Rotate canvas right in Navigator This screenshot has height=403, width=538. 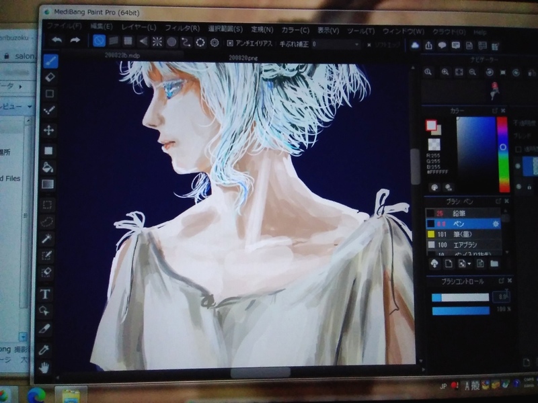click(x=516, y=73)
